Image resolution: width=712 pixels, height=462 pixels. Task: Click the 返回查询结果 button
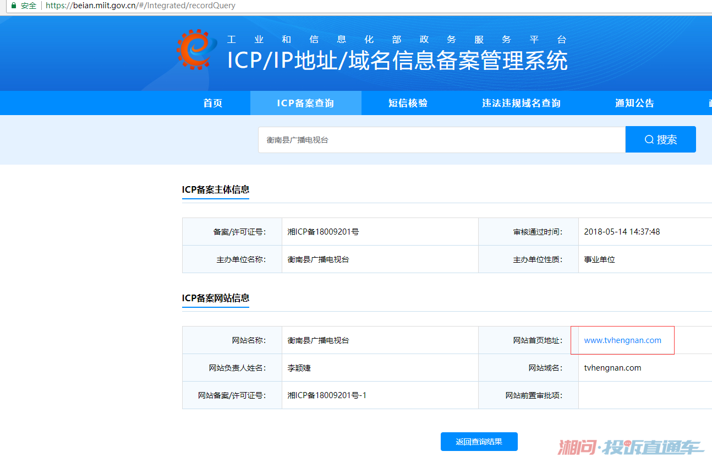click(478, 442)
